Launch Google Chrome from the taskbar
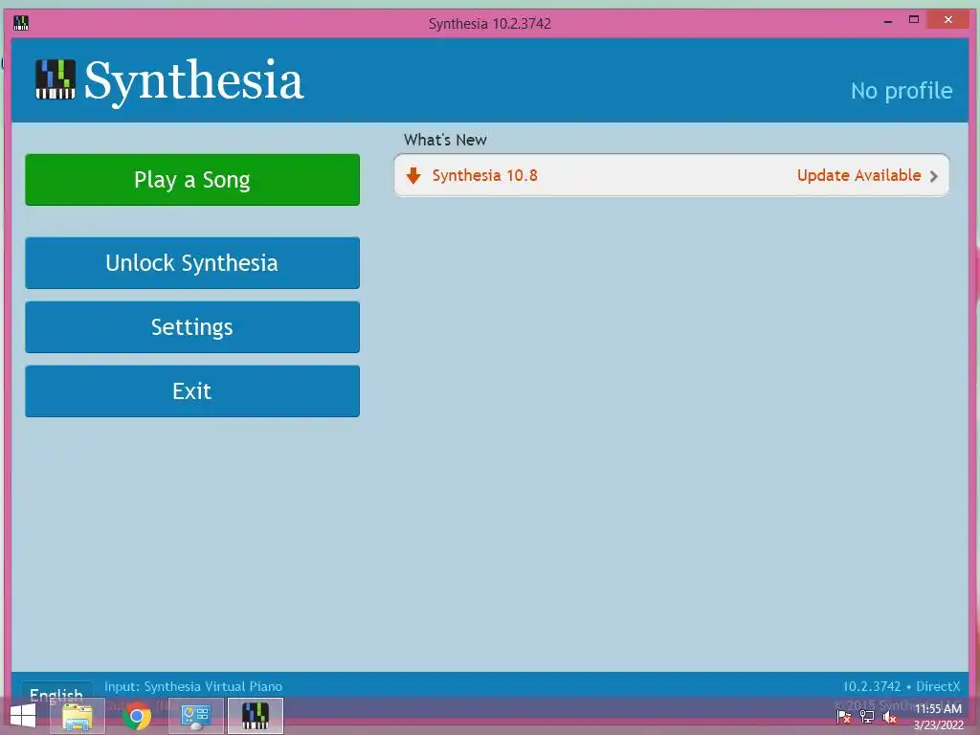 (x=136, y=716)
